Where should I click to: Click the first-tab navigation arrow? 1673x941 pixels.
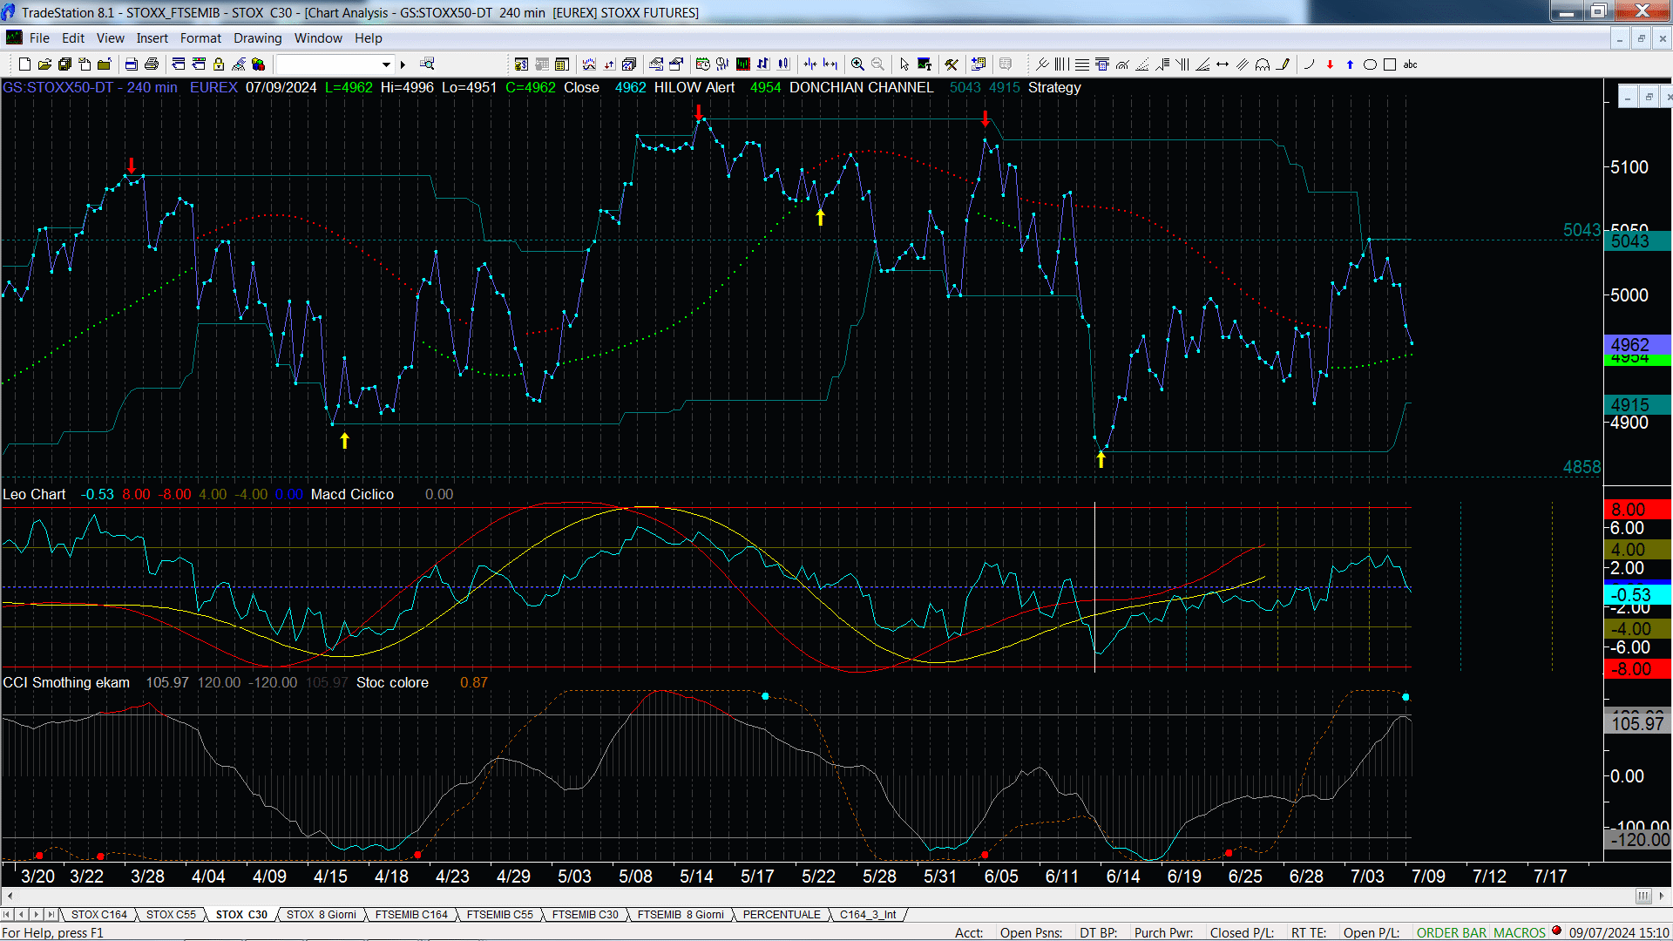7,914
